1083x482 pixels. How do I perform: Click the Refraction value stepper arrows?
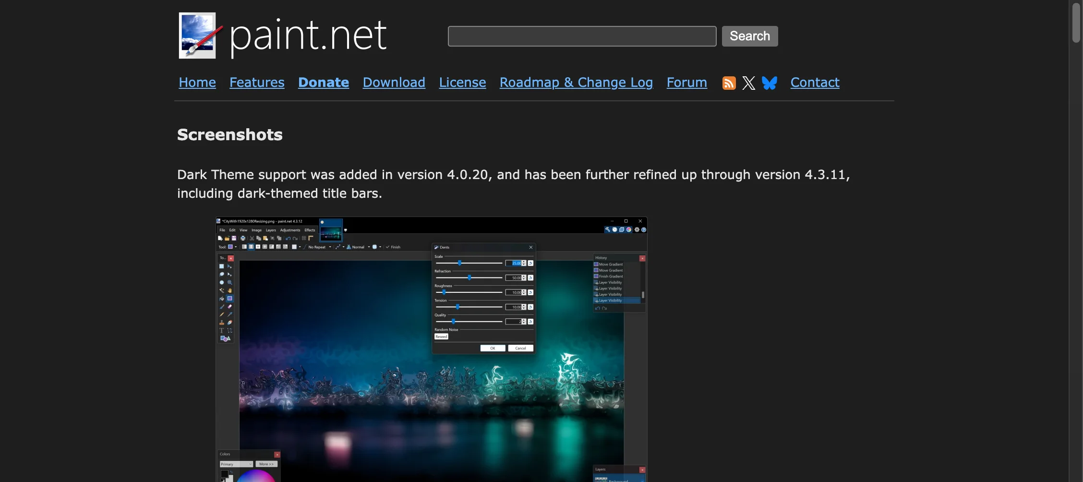(x=524, y=278)
